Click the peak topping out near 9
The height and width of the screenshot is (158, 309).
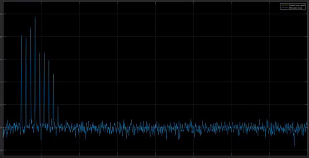[49, 60]
